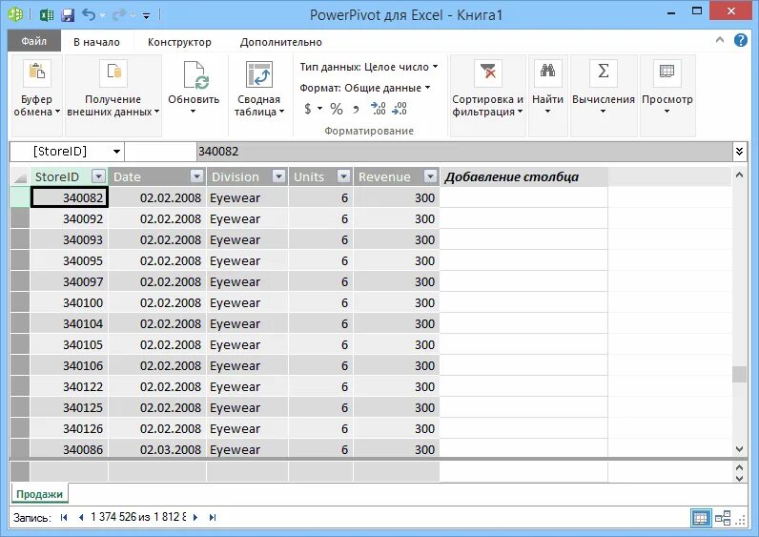Open Тип данных: Целое число dropdown
Viewport: 759px width, 537px height.
point(369,67)
